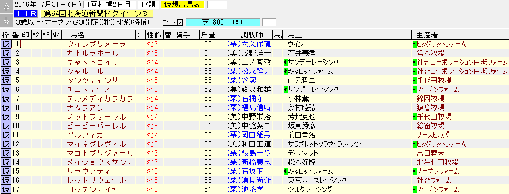
Task: Select horse name メイショウスザンナ
Action: point(100,162)
